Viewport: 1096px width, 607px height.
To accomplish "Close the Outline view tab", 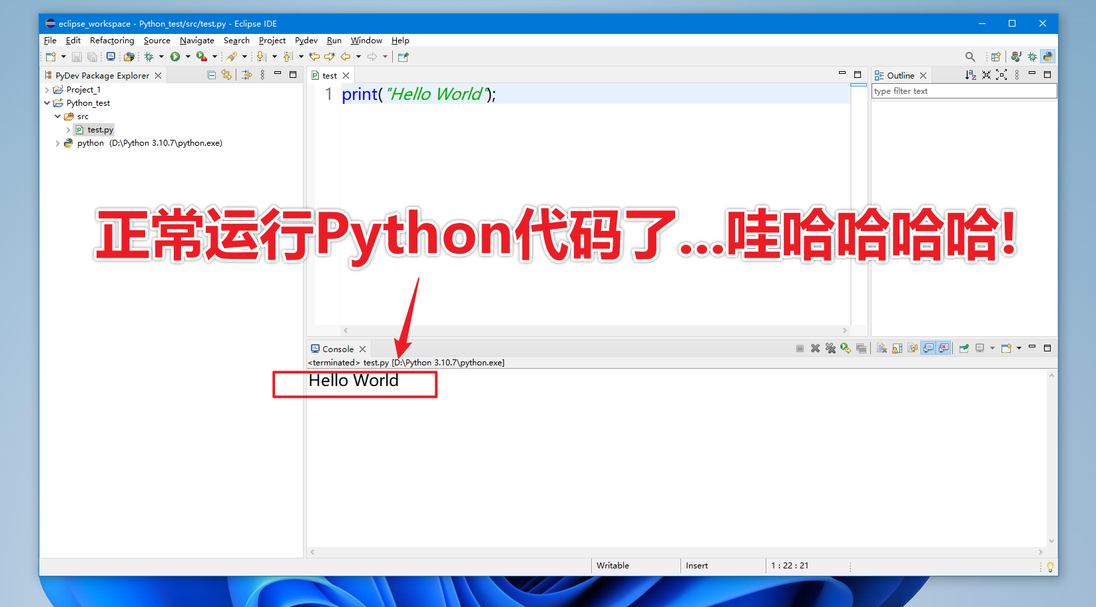I will click(x=924, y=76).
